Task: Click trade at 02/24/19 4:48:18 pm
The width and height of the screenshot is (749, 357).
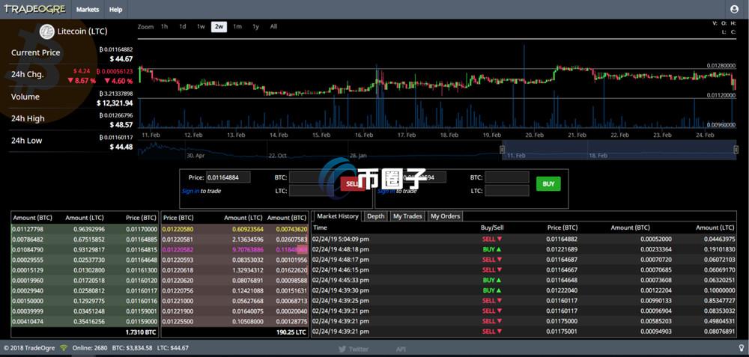Action: click(x=524, y=249)
